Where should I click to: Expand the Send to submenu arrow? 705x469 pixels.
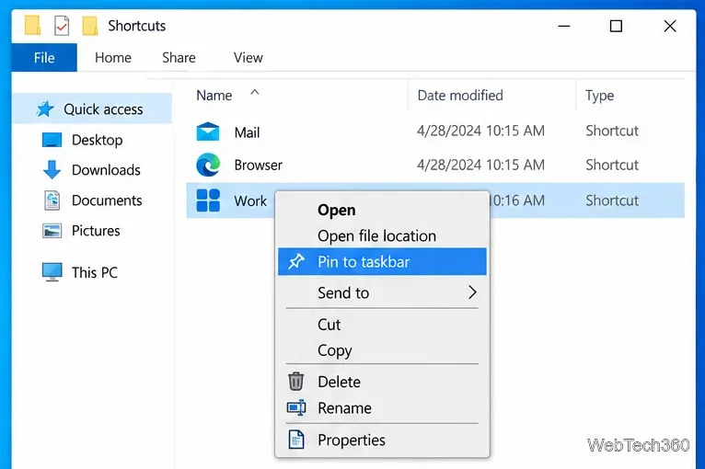click(x=472, y=292)
